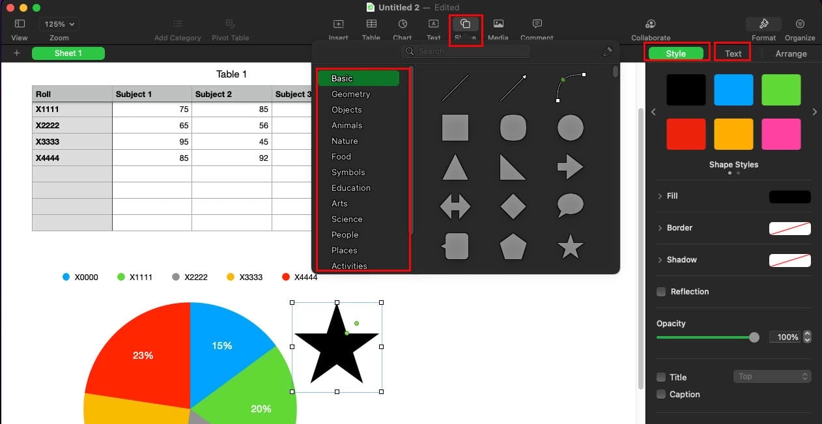Click the Opacity percentage stepper
The height and width of the screenshot is (424, 822).
pos(808,337)
